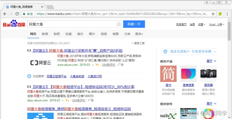Click the V3 credibility badge of dayu.aliyun.com
Viewport: 232px width, 119px height.
(x=67, y=100)
